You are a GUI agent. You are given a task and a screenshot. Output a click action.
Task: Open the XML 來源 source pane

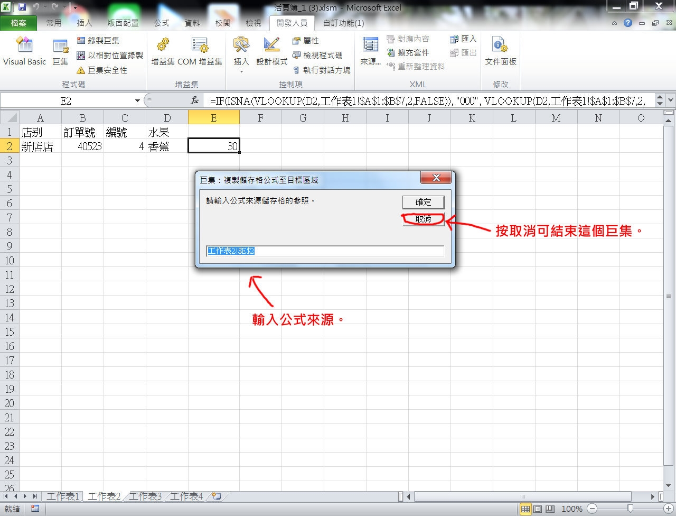click(x=370, y=52)
